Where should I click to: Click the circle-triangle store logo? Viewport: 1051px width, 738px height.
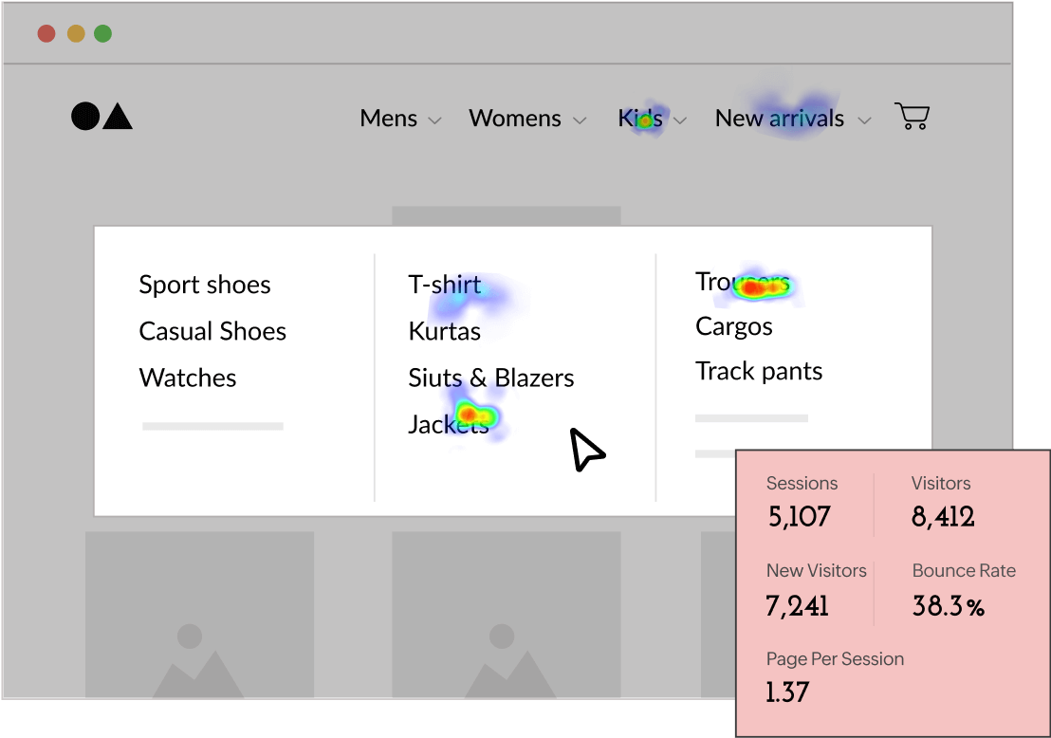101,117
